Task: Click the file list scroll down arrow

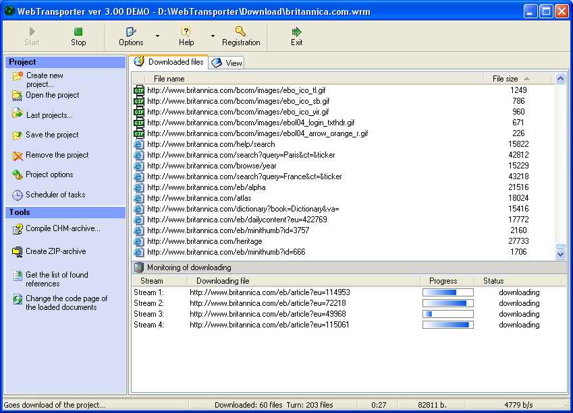Action: pyautogui.click(x=560, y=254)
